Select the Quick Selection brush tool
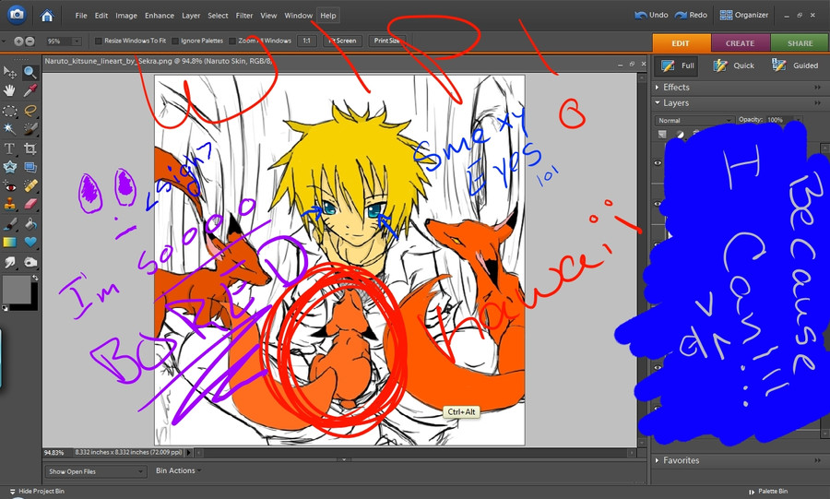The image size is (830, 499). coord(30,129)
